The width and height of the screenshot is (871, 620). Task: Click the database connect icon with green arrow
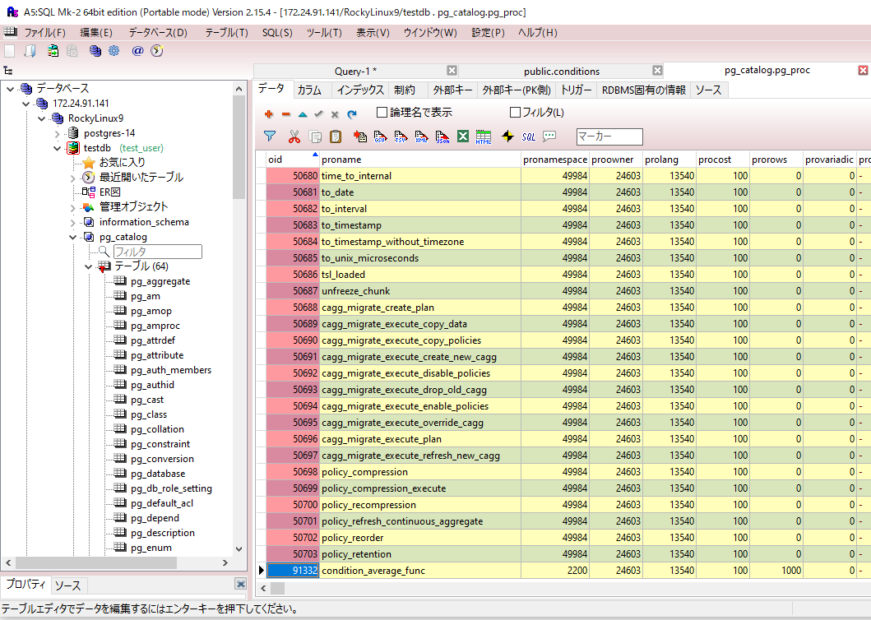[x=53, y=51]
